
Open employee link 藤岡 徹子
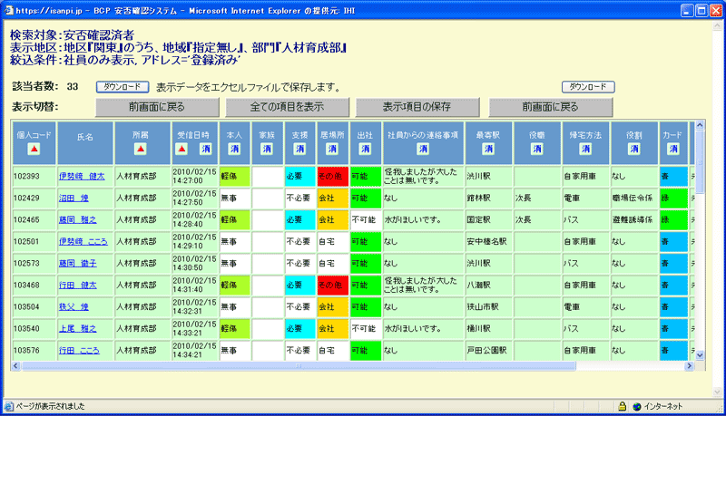pyautogui.click(x=78, y=263)
